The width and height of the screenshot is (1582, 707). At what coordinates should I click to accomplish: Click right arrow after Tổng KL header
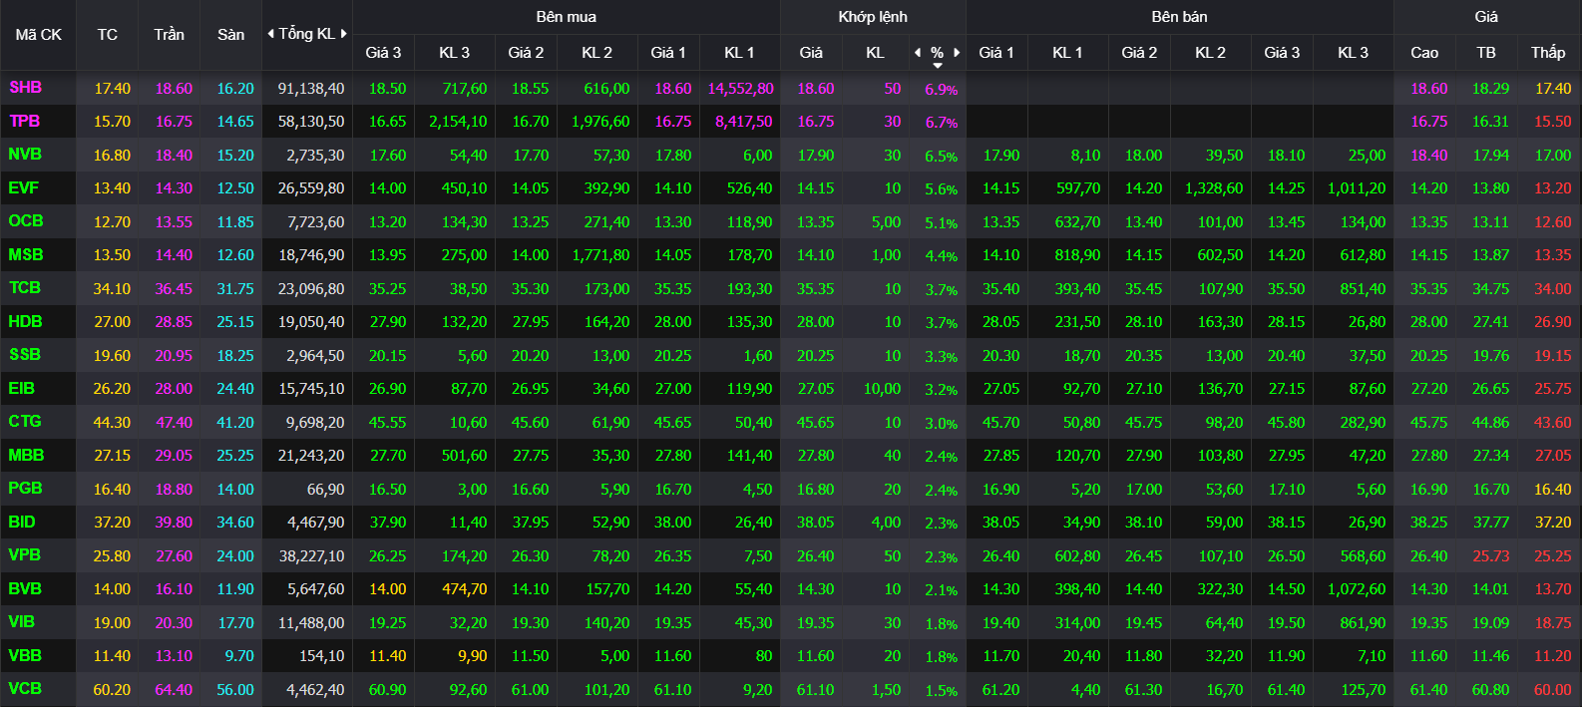(344, 34)
